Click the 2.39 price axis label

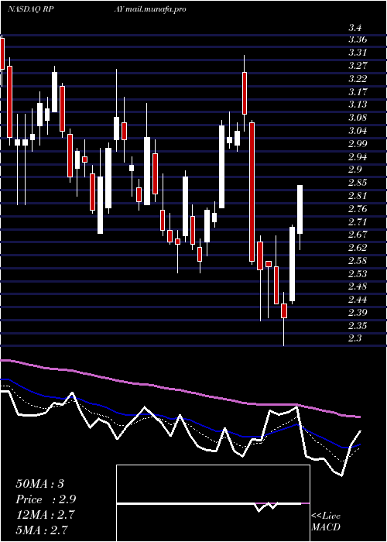click(358, 313)
